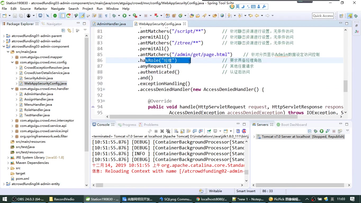Screen dimensions: 361x203
Task: Toggle Link with Editor in Package Explorer
Action: coord(69,30)
